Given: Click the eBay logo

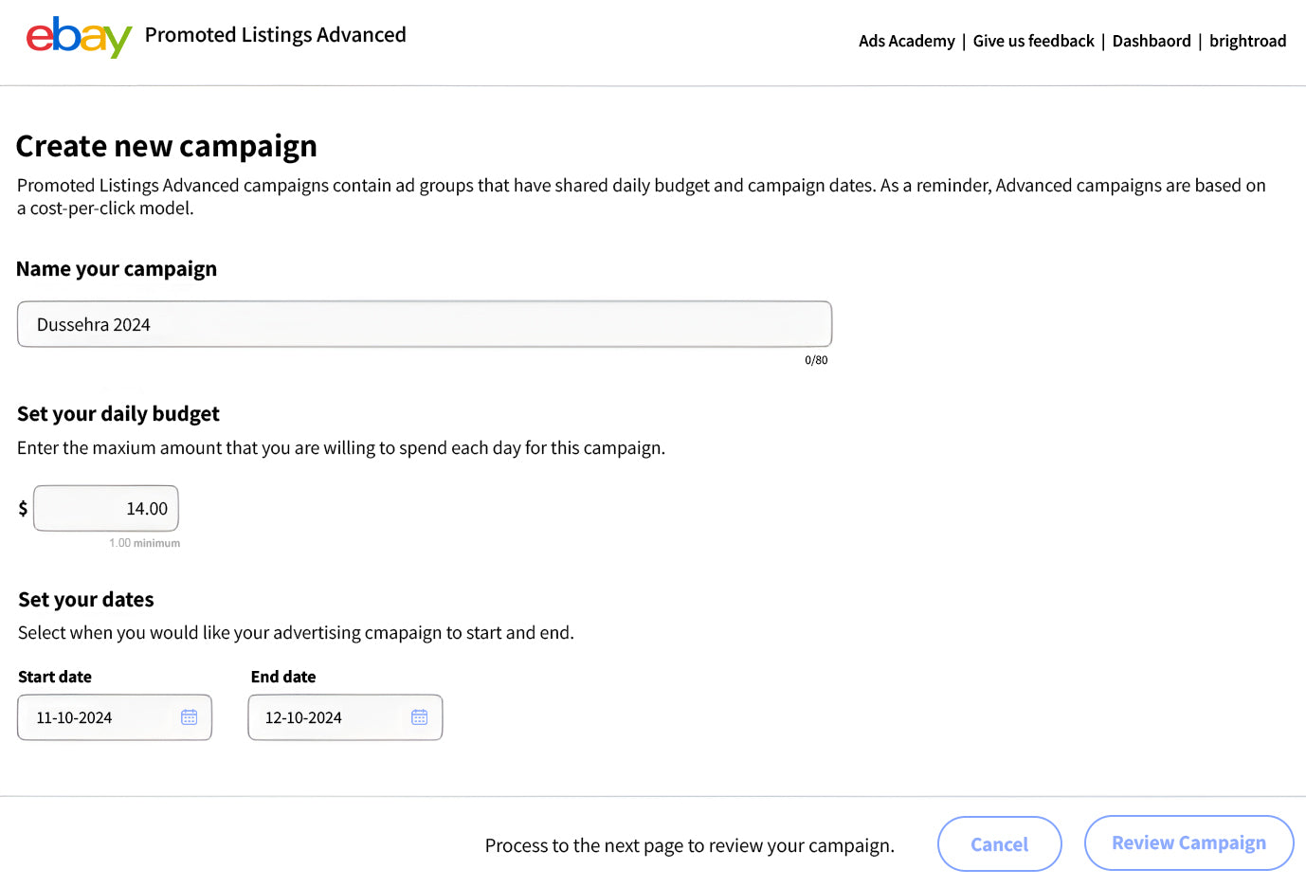Looking at the screenshot, I should [79, 37].
